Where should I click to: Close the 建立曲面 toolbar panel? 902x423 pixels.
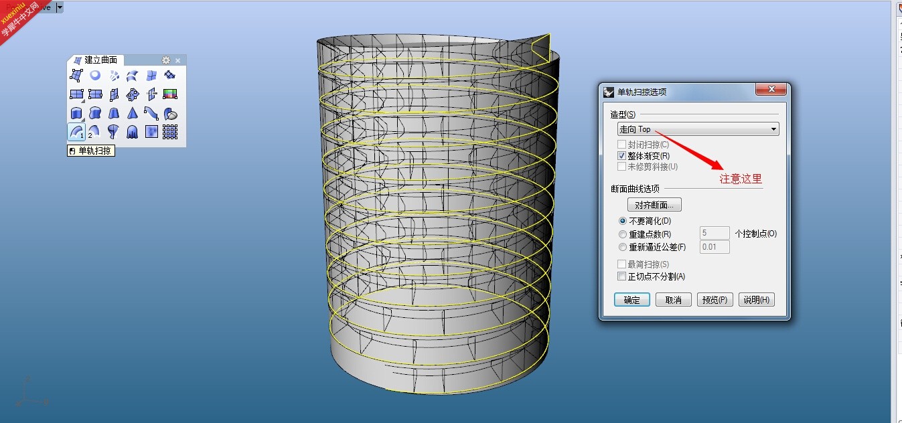click(x=178, y=60)
